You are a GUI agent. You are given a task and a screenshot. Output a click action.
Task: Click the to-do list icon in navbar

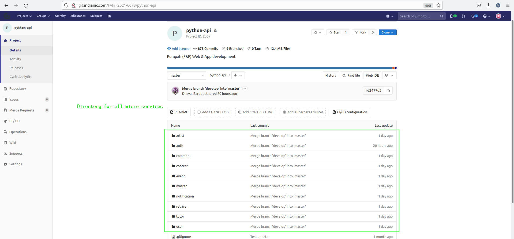point(474,16)
